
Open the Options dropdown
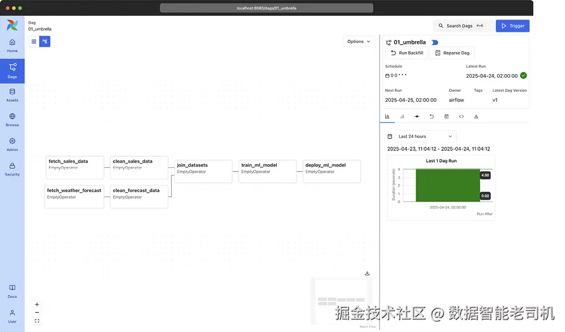coord(359,41)
